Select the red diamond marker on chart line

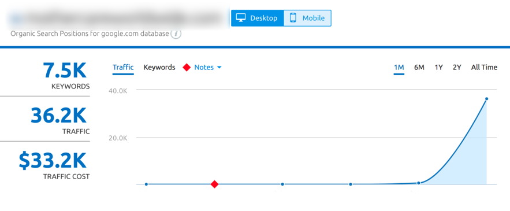click(x=214, y=184)
